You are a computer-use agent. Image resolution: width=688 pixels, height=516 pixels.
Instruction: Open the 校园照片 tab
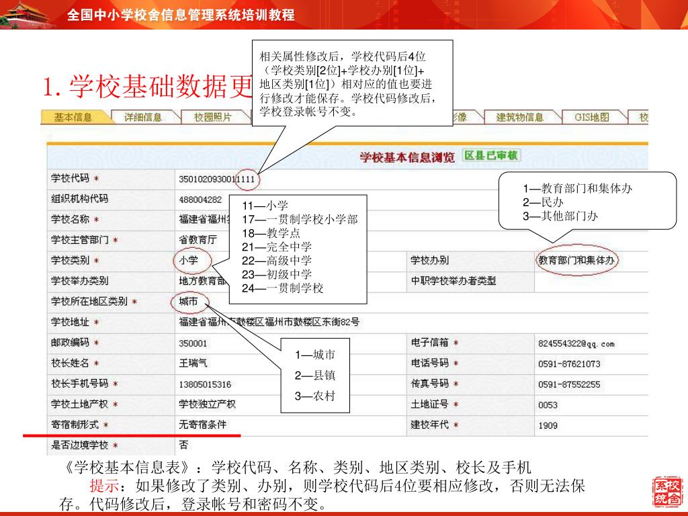pos(213,117)
